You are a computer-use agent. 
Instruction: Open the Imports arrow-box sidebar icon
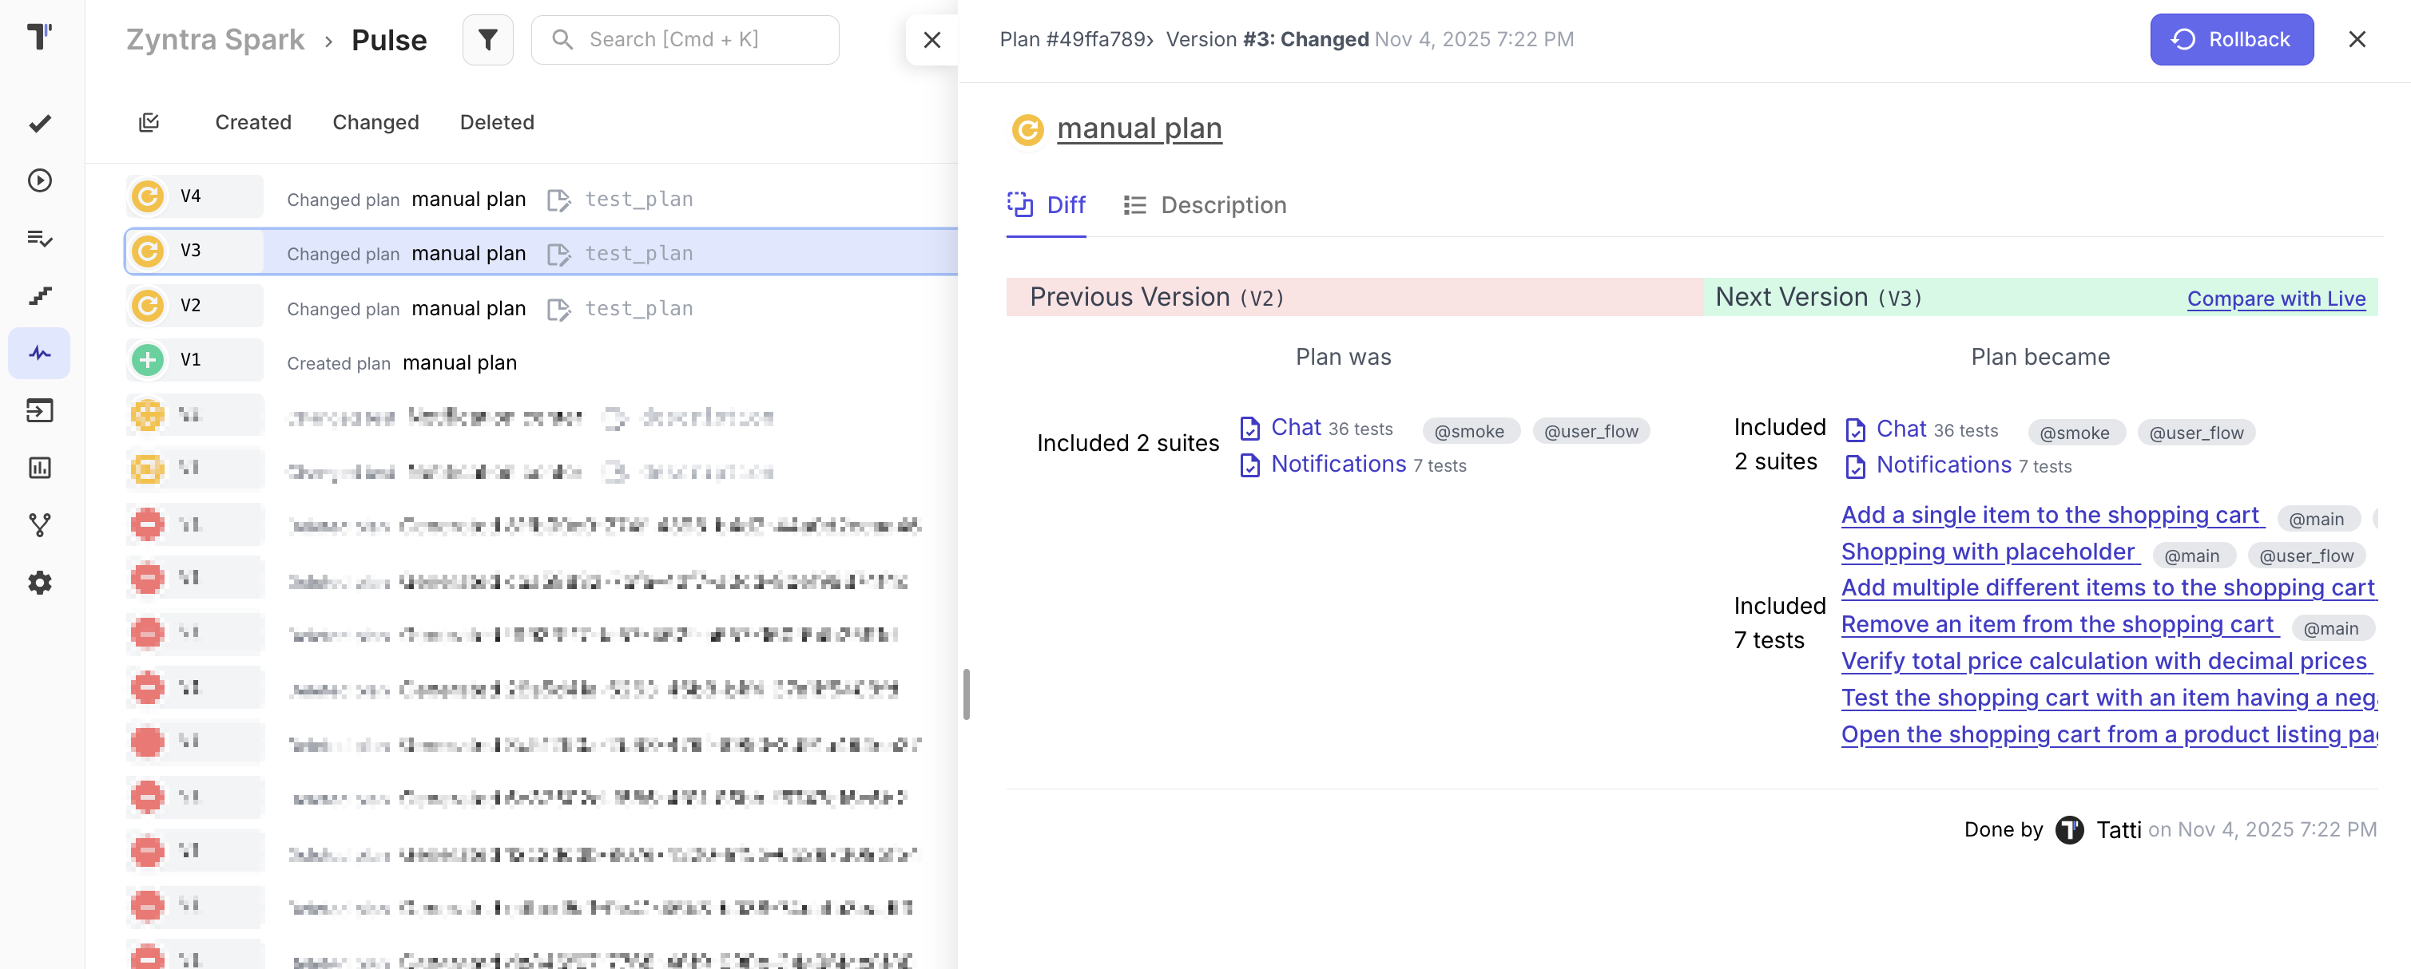tap(39, 410)
